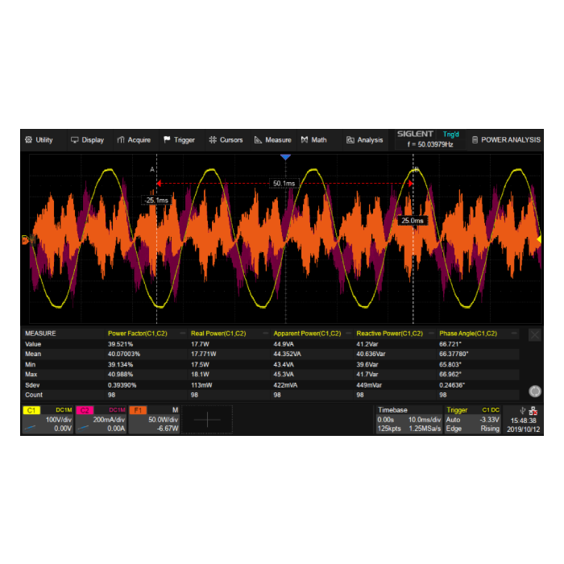Close the measurement statistics table
564x564 pixels.
[534, 334]
